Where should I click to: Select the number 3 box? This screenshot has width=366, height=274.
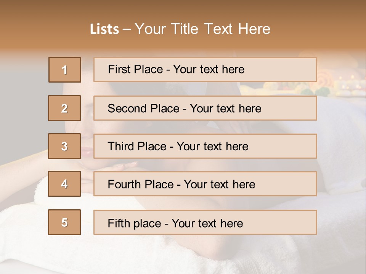coord(64,146)
